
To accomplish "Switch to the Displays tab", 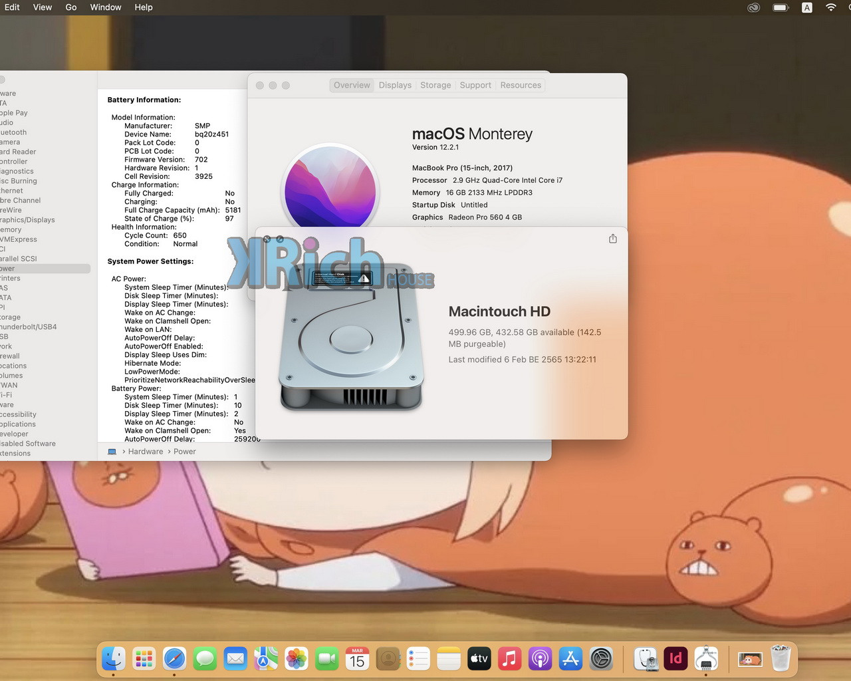I will (395, 85).
